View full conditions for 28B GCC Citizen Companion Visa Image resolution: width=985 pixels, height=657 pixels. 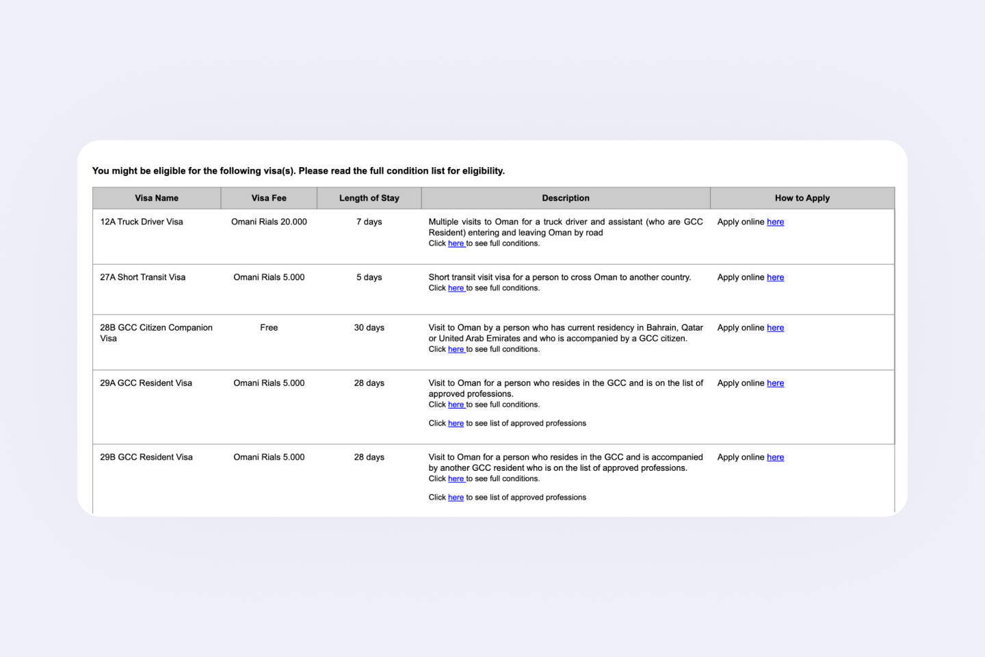[456, 349]
